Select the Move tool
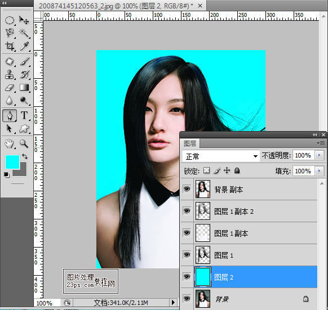Image resolution: width=328 pixels, height=310 pixels. [x=24, y=20]
